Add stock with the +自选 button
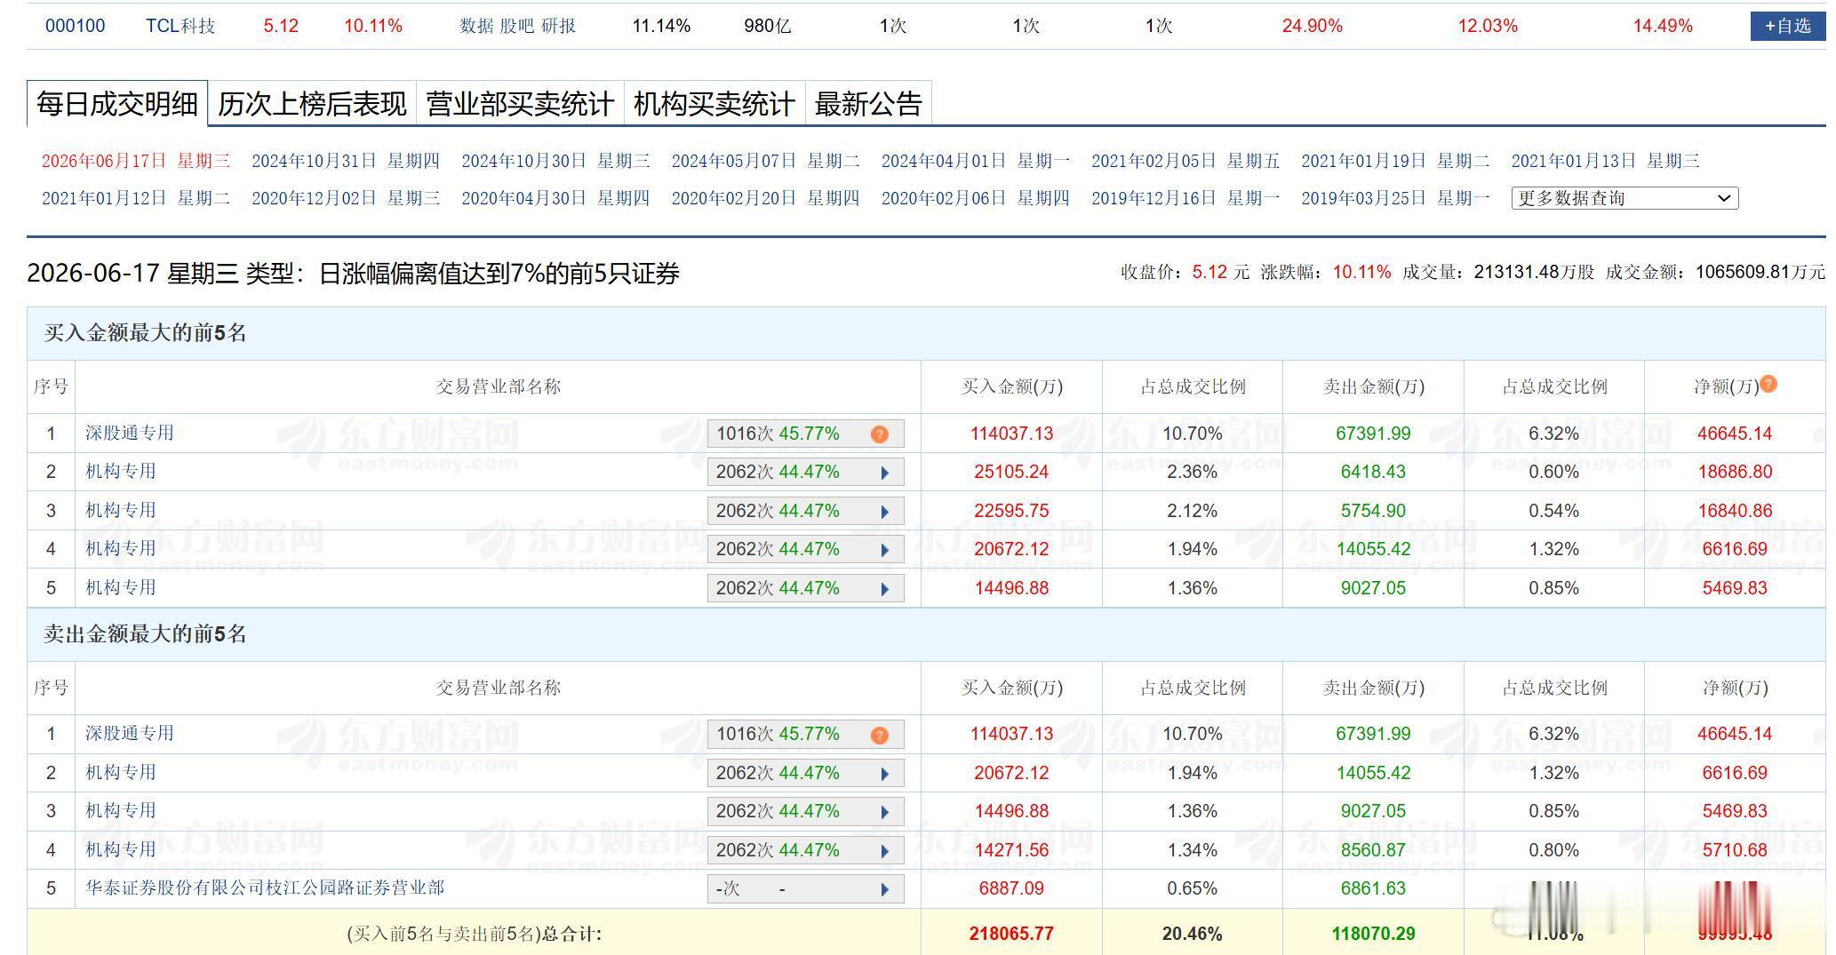 [1788, 26]
